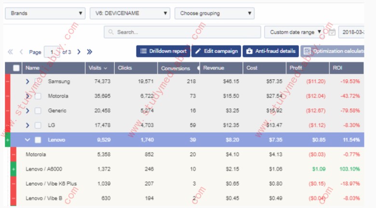Click Lenovo ROI value 11.54%
Image resolution: width=376 pixels, height=208 pixels.
pos(351,140)
